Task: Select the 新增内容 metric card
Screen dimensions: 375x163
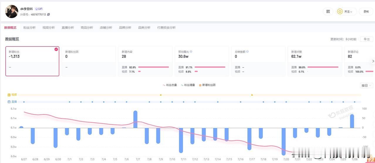Action: click(x=145, y=61)
